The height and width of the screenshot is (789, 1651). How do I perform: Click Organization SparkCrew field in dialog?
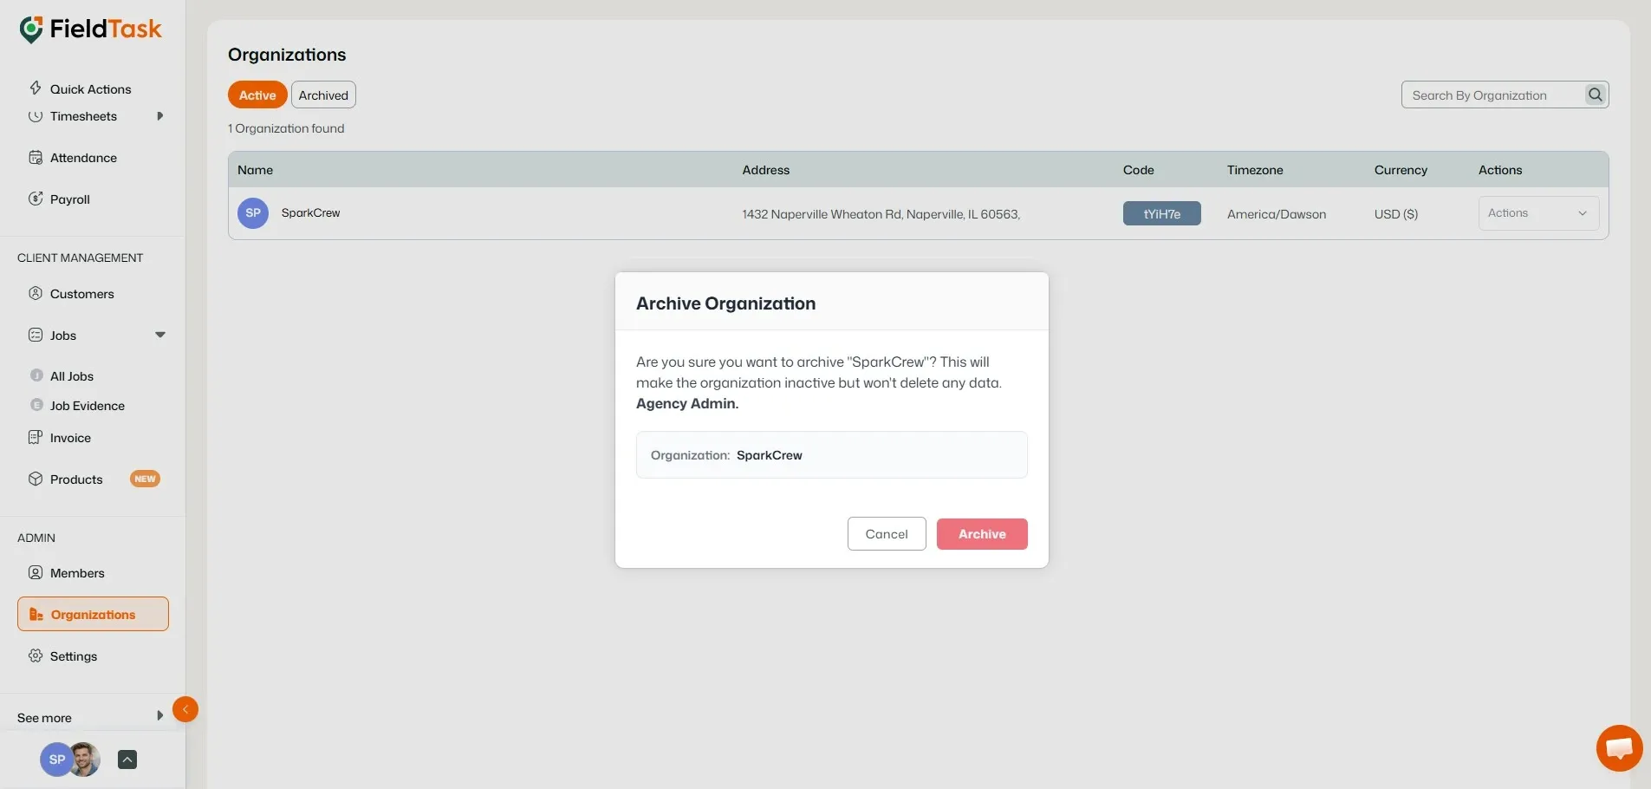click(831, 454)
